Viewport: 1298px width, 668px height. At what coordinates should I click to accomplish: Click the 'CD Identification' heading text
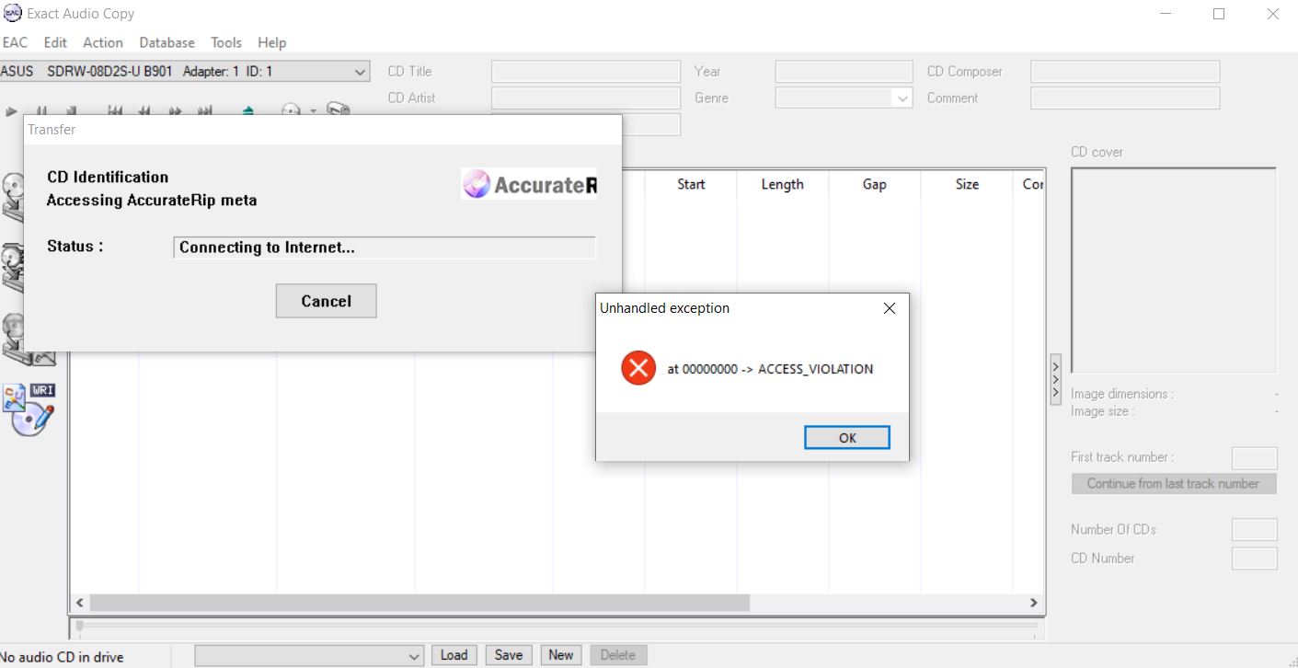coord(108,177)
